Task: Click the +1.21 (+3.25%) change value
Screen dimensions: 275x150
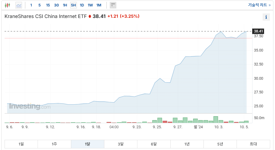Action: [x=123, y=16]
